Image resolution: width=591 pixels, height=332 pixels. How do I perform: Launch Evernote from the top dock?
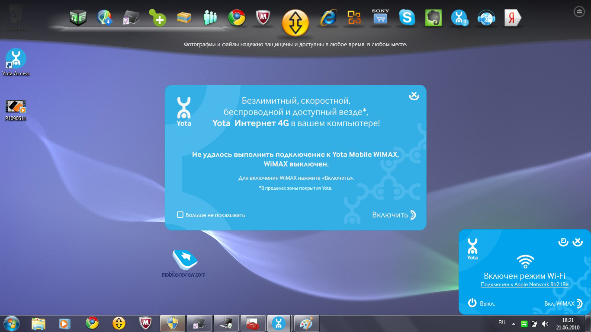pos(433,18)
